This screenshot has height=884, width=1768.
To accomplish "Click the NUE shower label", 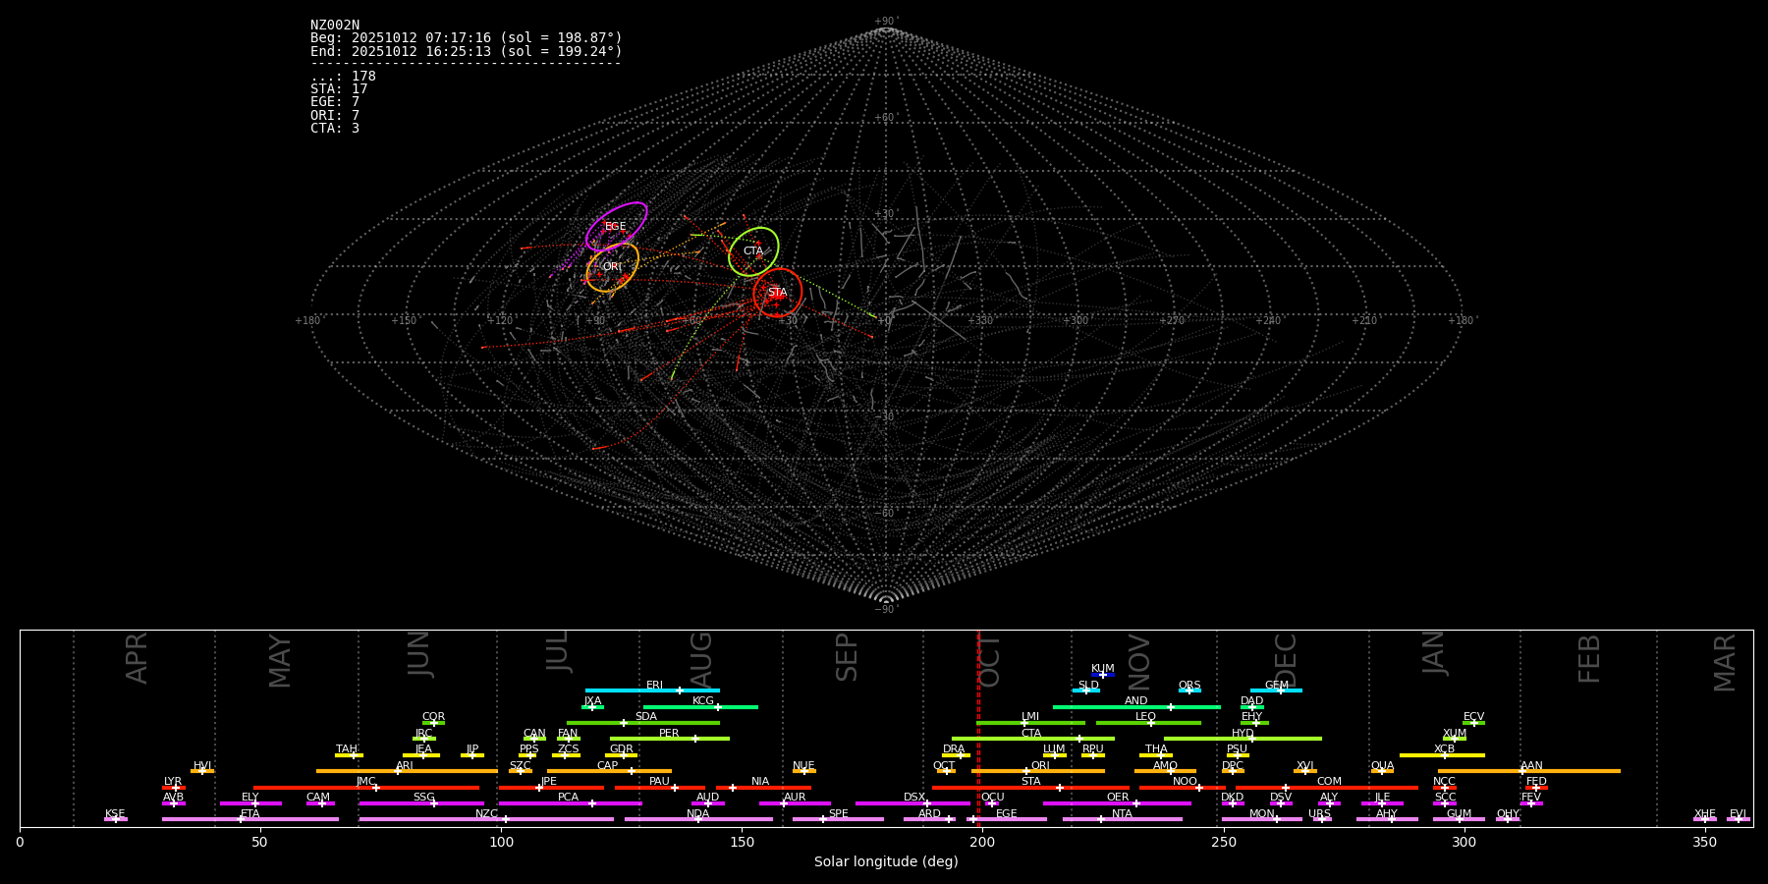I will (x=803, y=766).
